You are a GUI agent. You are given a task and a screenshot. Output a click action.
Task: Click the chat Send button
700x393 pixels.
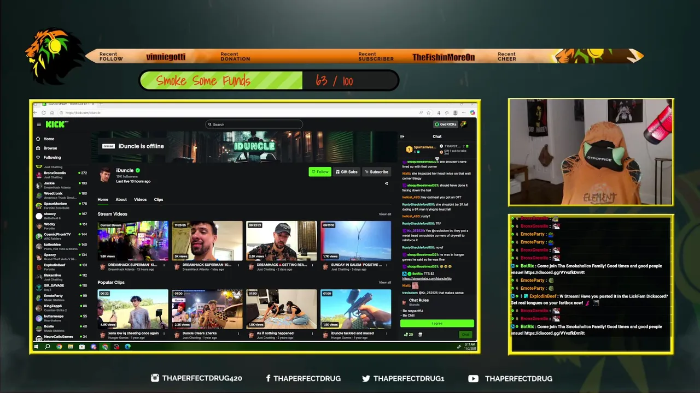tap(465, 335)
